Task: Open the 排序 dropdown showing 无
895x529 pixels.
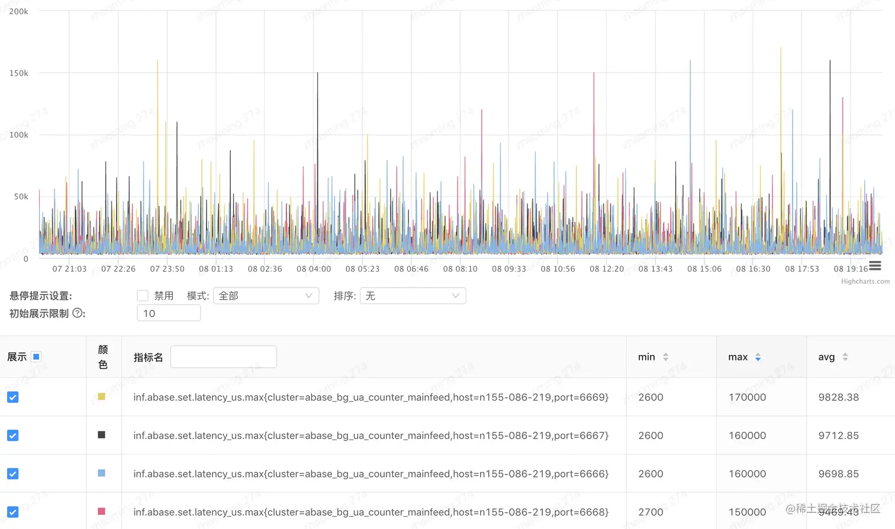Action: pyautogui.click(x=413, y=296)
